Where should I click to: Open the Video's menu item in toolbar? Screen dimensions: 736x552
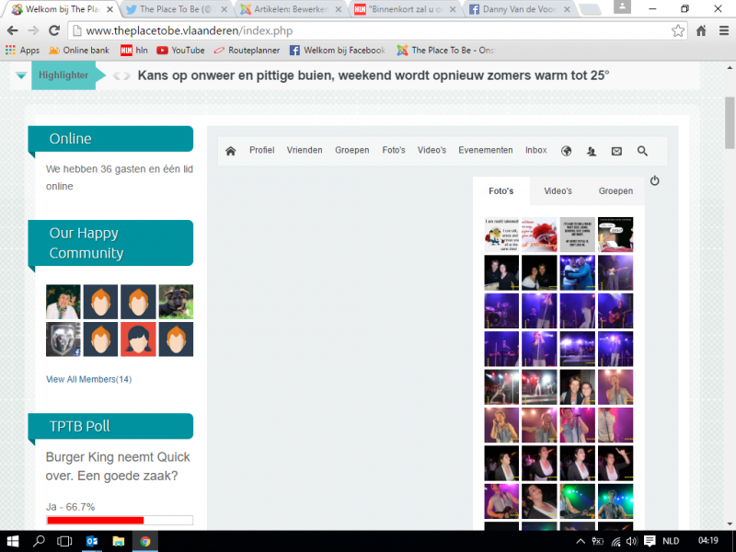pos(431,150)
